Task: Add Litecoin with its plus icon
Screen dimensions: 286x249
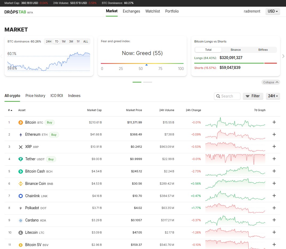Action: [x=274, y=232]
